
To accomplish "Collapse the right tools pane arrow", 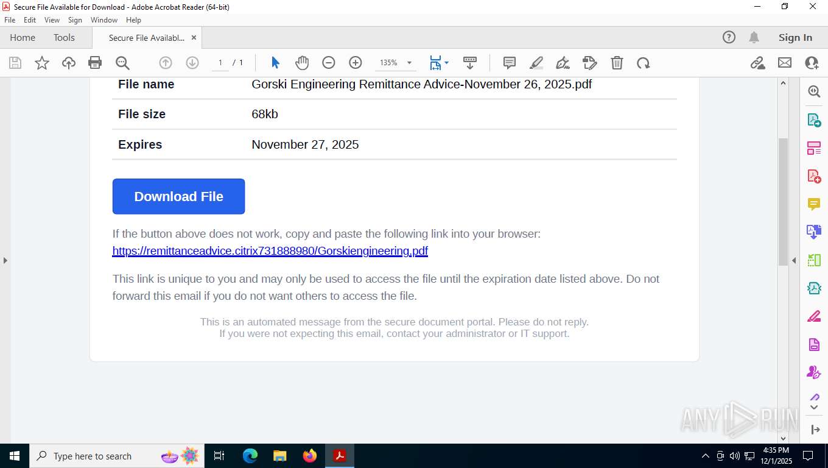I will point(794,260).
